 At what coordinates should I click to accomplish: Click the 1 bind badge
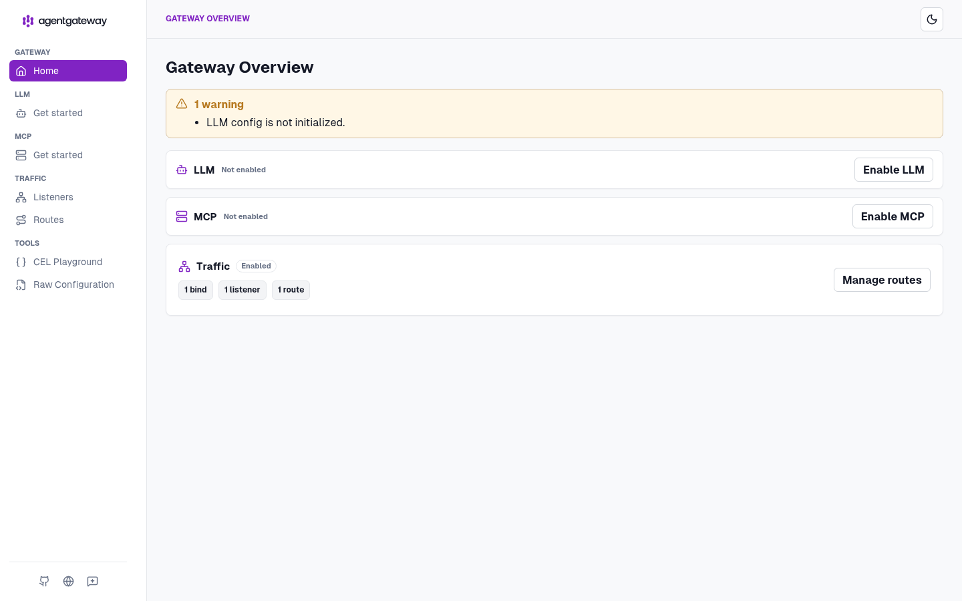[196, 290]
